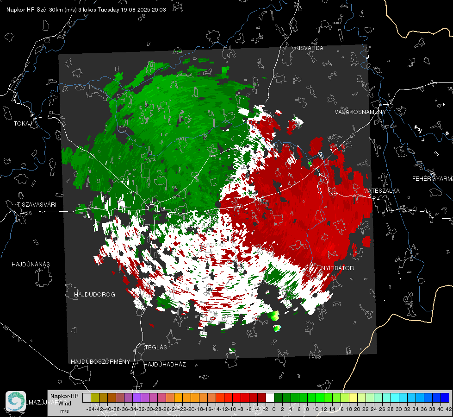Click road number 36 near Tiszavasvári
The width and height of the screenshot is (453, 417).
(x=29, y=213)
